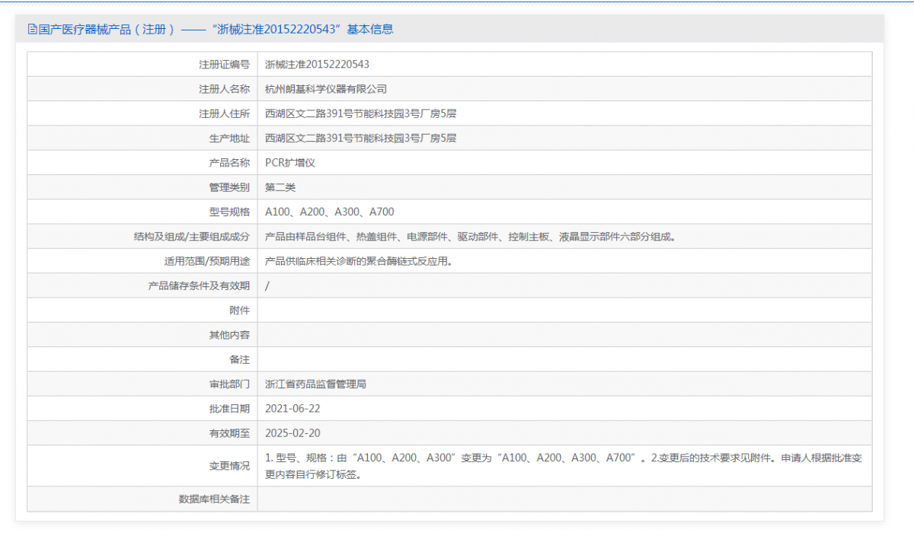The height and width of the screenshot is (533, 914).
Task: Click the '/' value for 产品储存条件及有效期
Action: (267, 286)
